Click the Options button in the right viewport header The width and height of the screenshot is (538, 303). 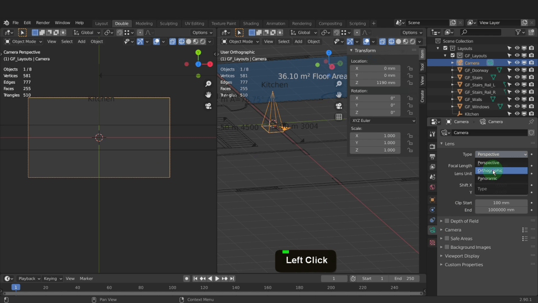pos(410,33)
